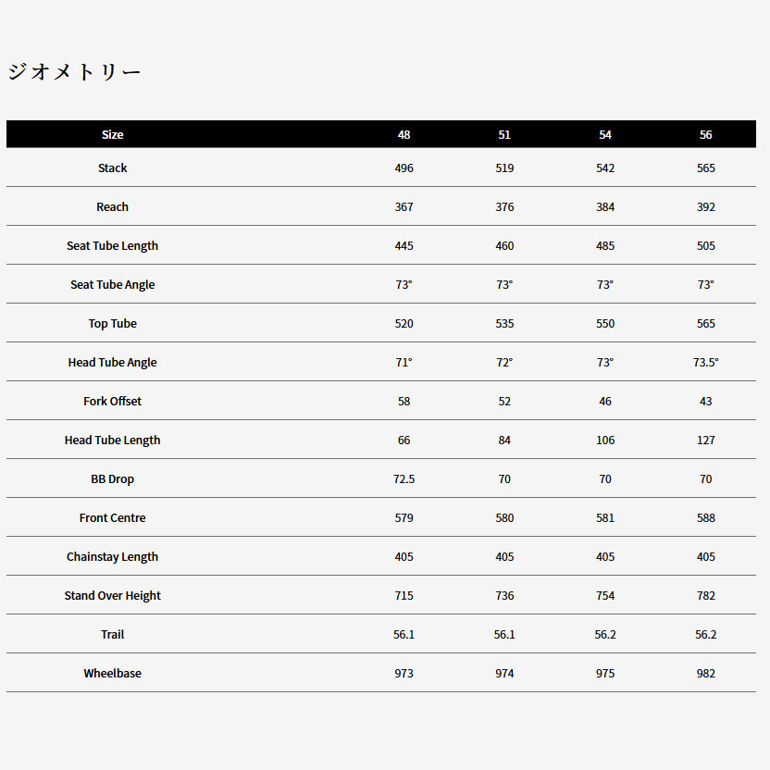This screenshot has height=770, width=770.
Task: Click the Stack row label
Action: (x=112, y=168)
